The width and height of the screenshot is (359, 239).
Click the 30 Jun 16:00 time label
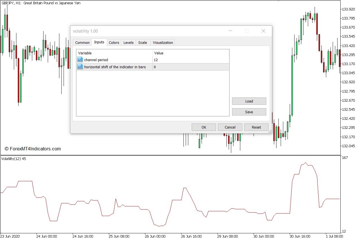click(300, 236)
